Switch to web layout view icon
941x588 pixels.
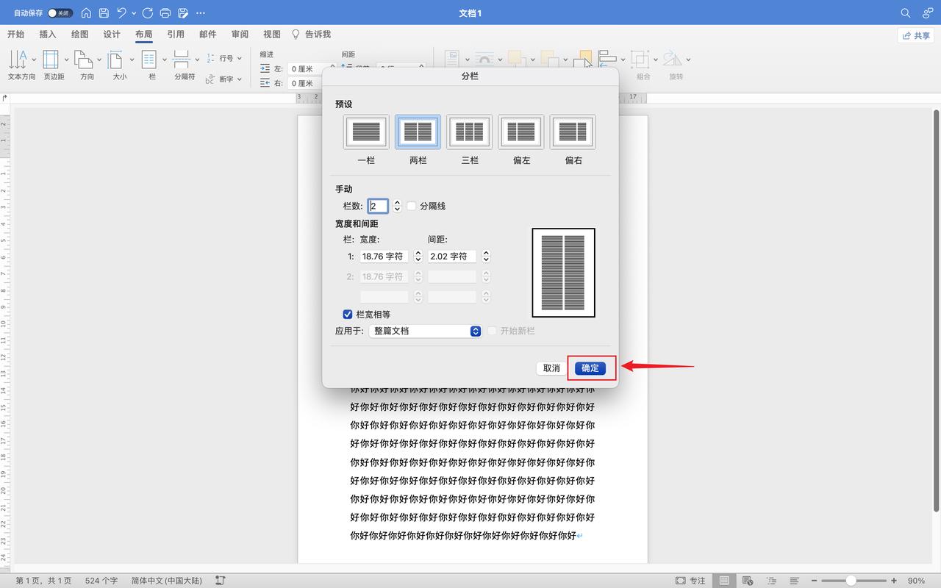point(748,581)
